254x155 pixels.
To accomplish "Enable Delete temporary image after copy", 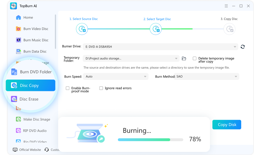I will pyautogui.click(x=195, y=58).
